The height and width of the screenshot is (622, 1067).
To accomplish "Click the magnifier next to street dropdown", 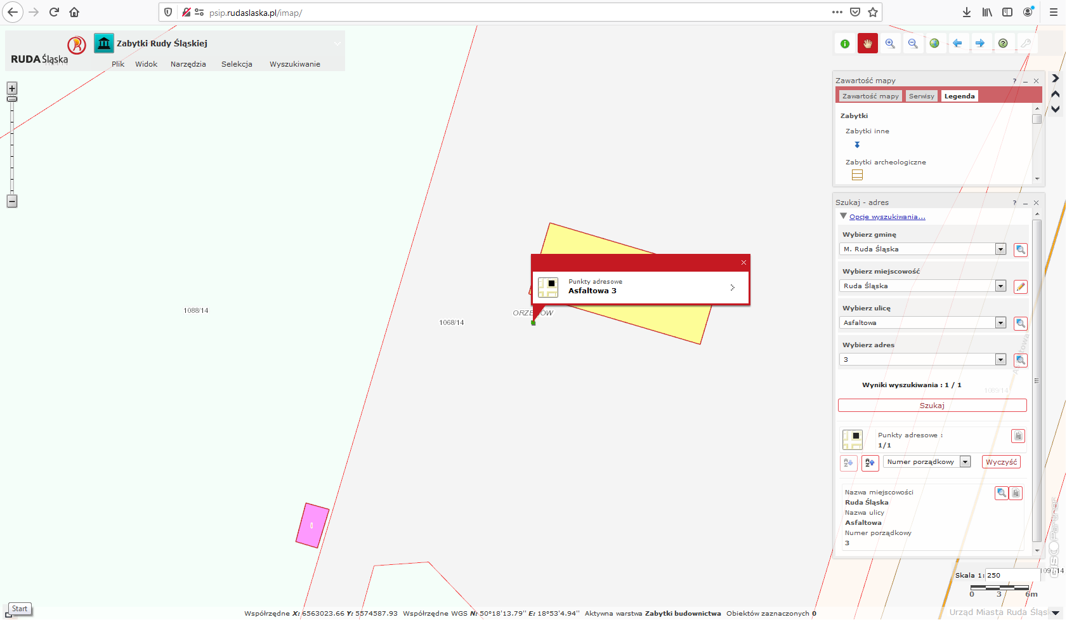I will click(1021, 323).
